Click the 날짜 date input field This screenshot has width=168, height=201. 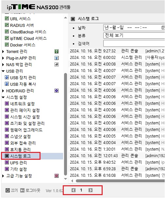134,28
